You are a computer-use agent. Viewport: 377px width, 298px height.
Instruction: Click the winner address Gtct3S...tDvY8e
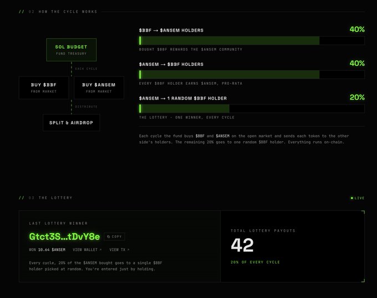tap(64, 237)
